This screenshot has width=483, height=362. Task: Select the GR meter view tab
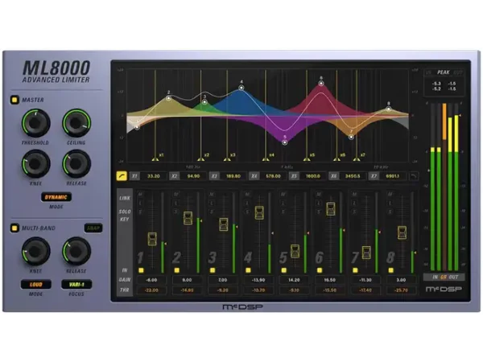(444, 277)
